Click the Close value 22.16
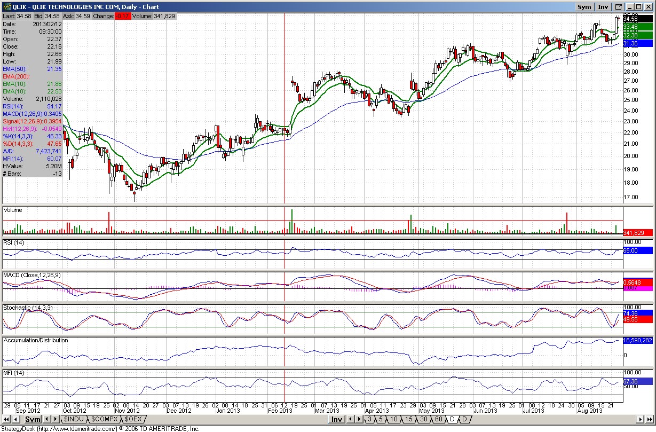This screenshot has height=432, width=656. [54, 46]
